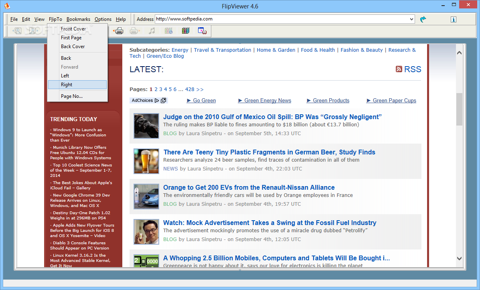Click the greyed print right page icon
Viewport: 480px width, 290px height.
pos(135,30)
